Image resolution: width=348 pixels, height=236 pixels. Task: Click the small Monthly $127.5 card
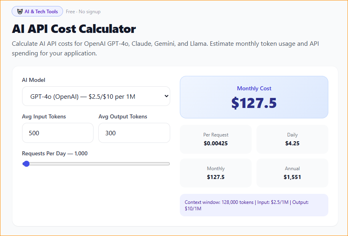[x=216, y=173]
